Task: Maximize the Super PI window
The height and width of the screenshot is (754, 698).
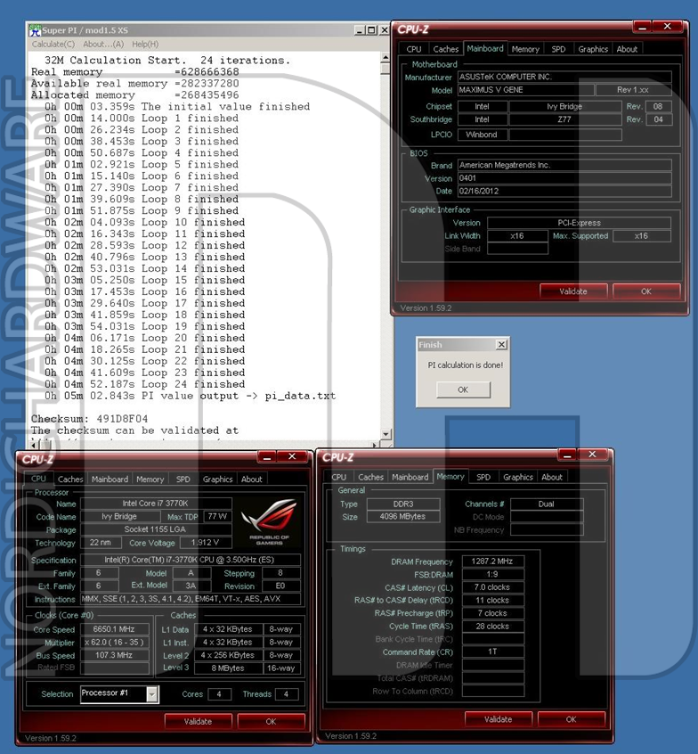Action: click(371, 30)
